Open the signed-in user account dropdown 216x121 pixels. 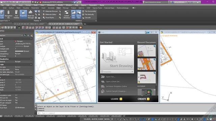[x=179, y=2]
